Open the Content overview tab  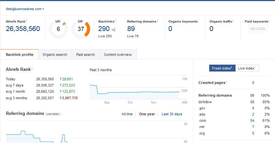tap(118, 55)
